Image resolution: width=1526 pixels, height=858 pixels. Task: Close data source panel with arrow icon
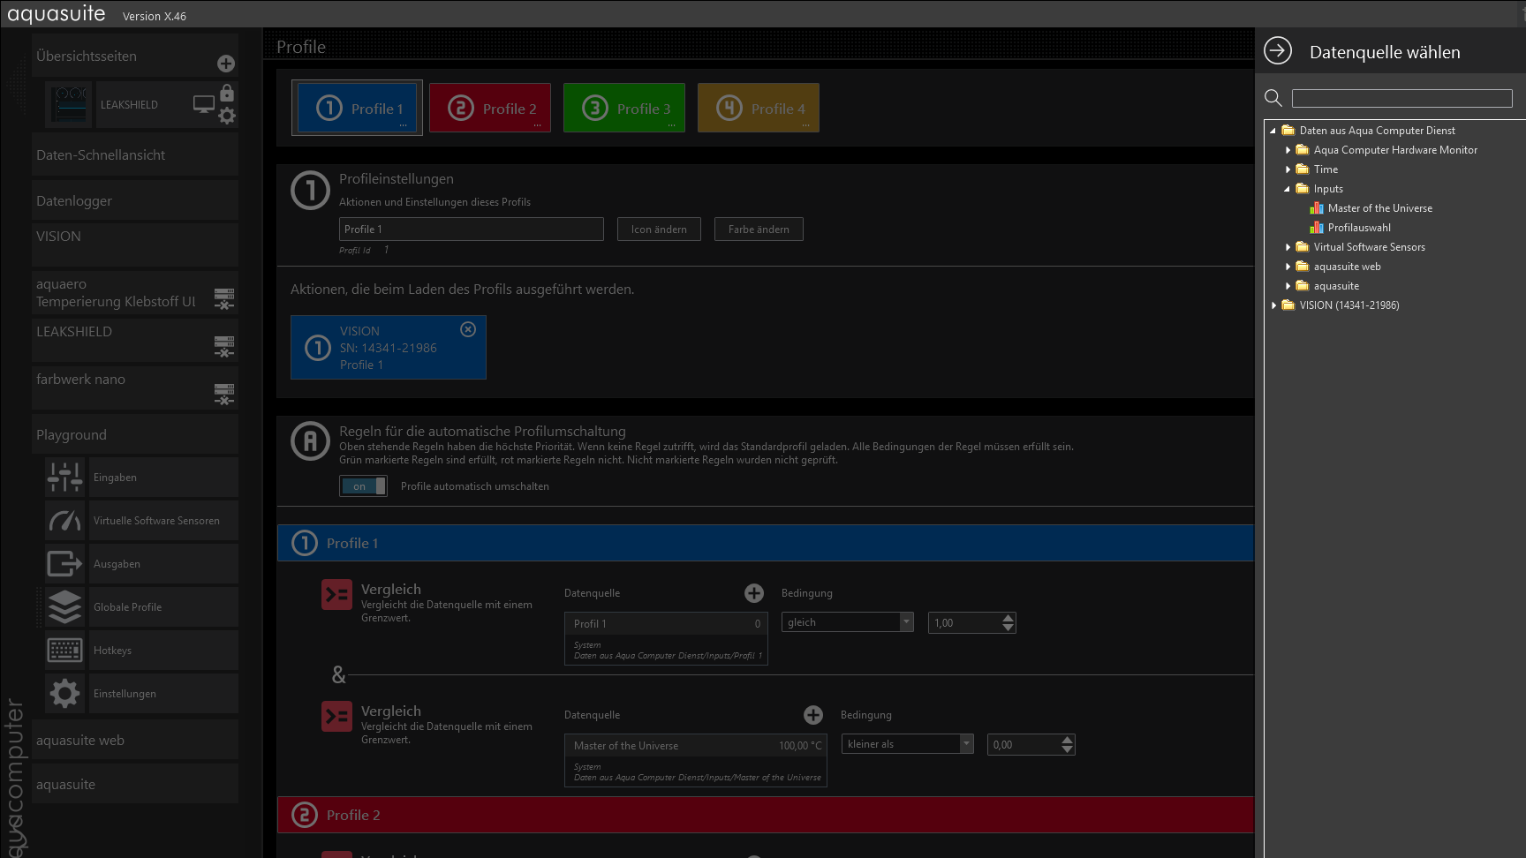(1277, 51)
